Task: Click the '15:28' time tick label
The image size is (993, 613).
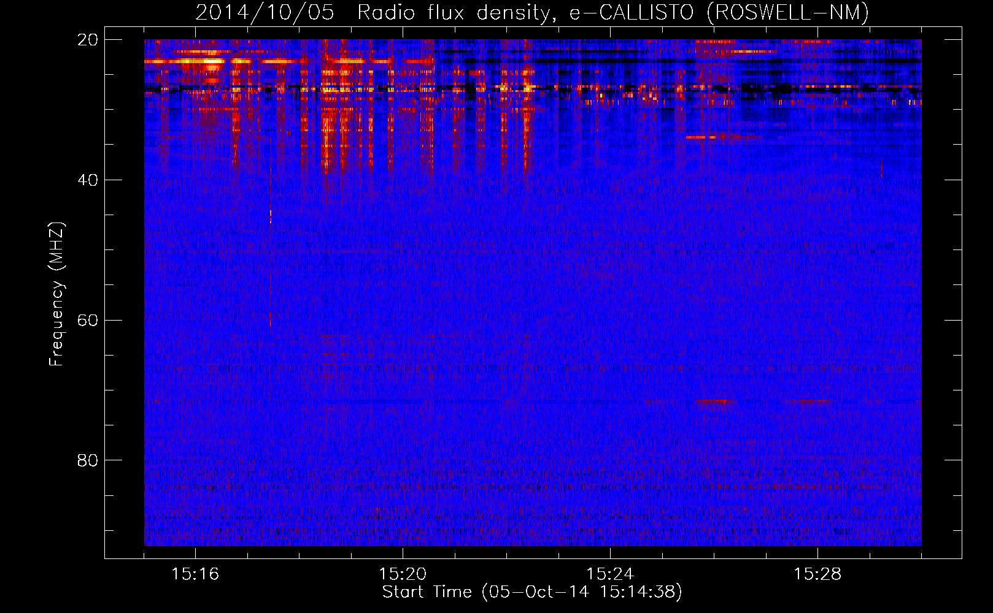Action: [817, 574]
